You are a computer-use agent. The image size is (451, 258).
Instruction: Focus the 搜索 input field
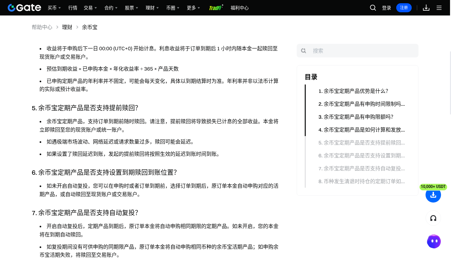click(358, 51)
